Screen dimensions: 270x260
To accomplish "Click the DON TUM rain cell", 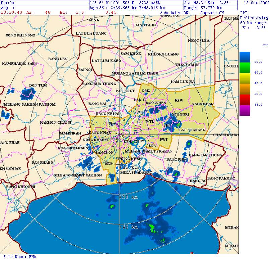I will [x=27, y=94].
